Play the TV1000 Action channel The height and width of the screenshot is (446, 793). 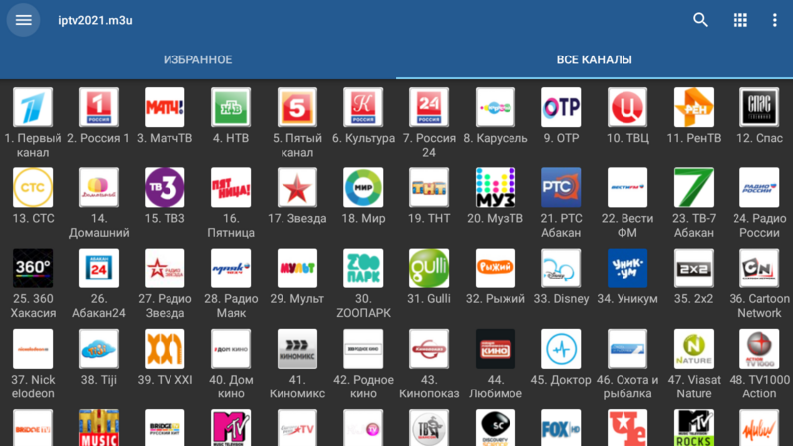coord(759,349)
